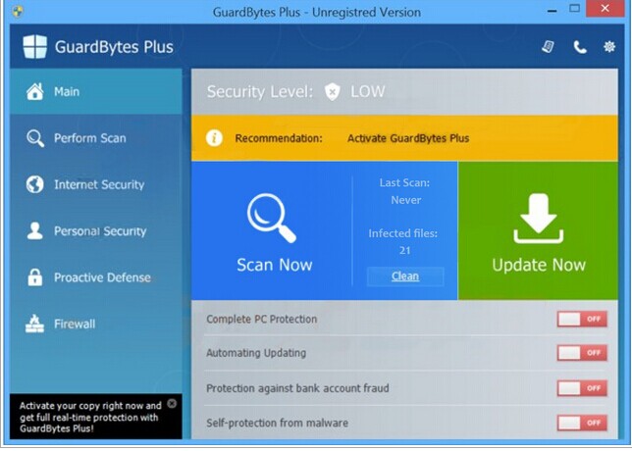Click the activation message popup text
632x451 pixels.
[90, 417]
